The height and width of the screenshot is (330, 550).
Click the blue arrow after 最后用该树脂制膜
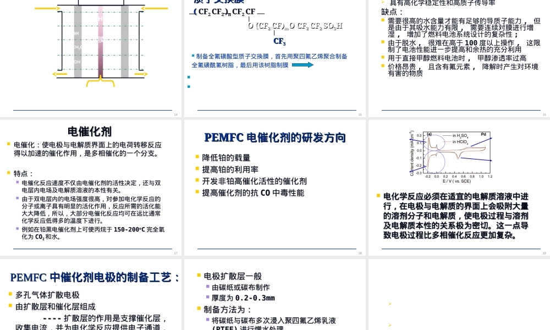click(302, 65)
